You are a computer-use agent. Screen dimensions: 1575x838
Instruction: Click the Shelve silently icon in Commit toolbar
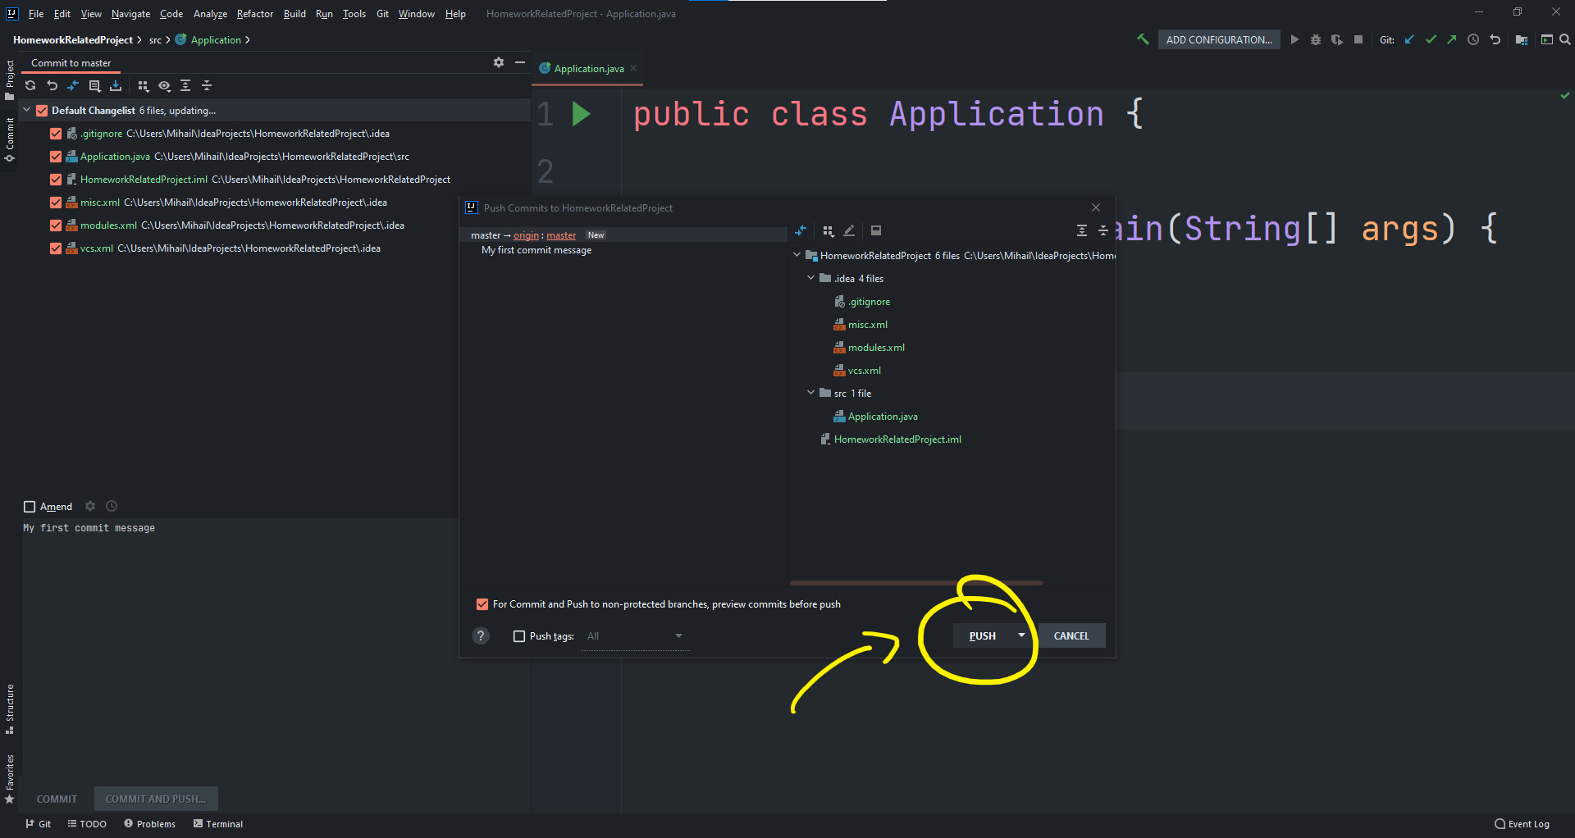click(x=116, y=85)
